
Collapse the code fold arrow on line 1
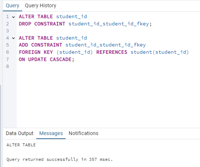point(13,17)
